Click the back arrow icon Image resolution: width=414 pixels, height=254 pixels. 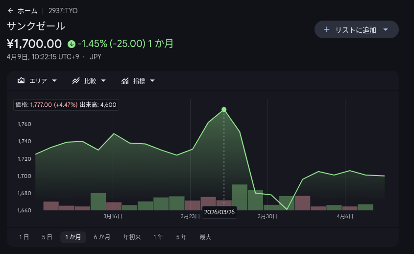(10, 11)
